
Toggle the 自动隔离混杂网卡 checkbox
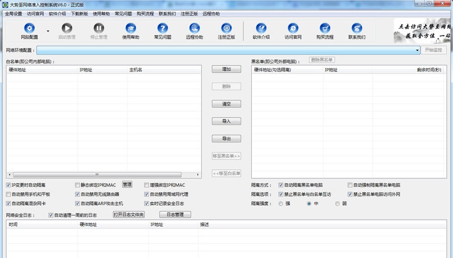[9, 204]
